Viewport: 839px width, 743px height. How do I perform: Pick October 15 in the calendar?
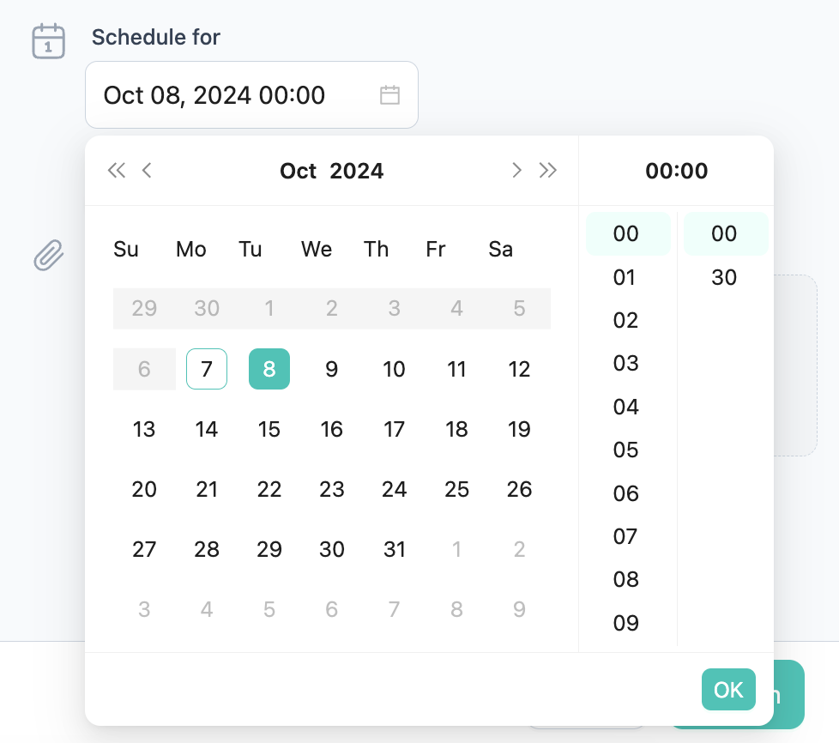pyautogui.click(x=269, y=429)
